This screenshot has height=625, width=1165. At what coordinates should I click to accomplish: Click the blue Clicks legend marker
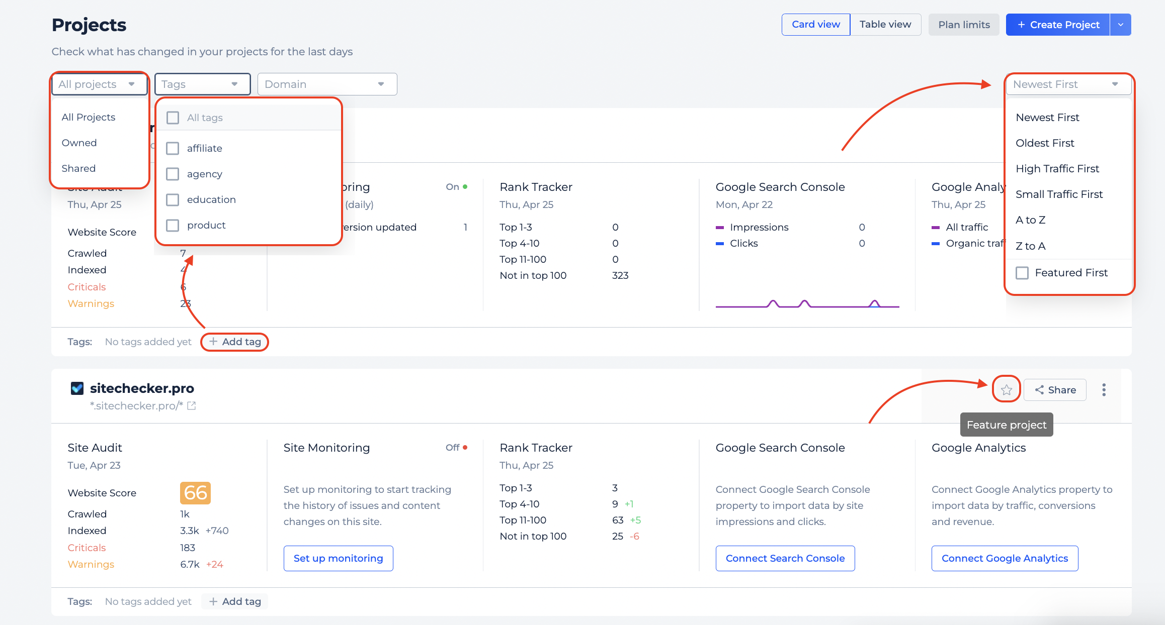(x=720, y=244)
